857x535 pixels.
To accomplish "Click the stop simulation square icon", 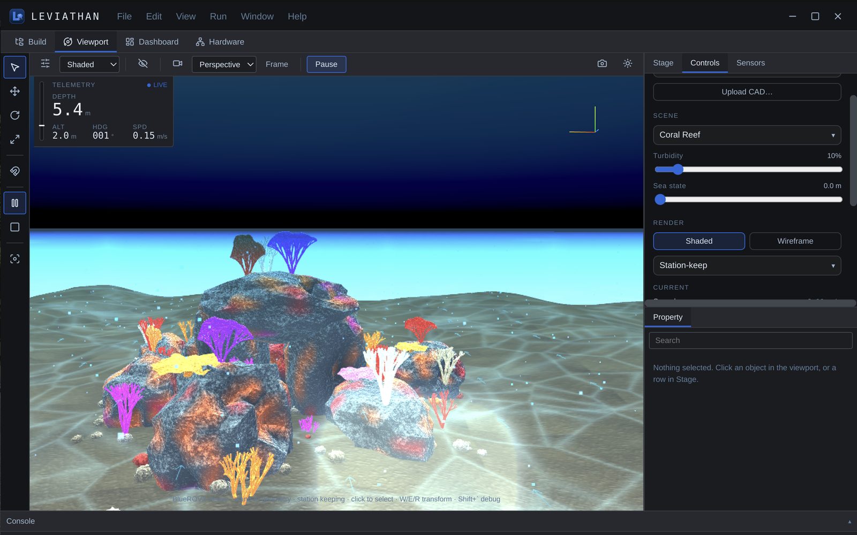I will (15, 227).
